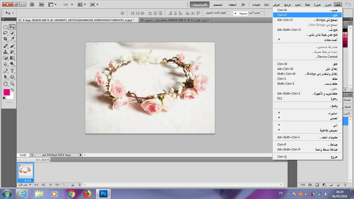This screenshot has width=354, height=199.
Task: Select the Hand tool
Action: tap(5, 84)
